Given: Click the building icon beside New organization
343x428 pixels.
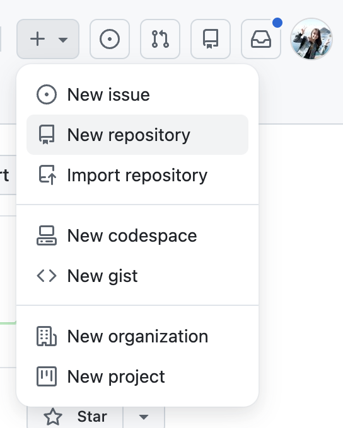Looking at the screenshot, I should point(47,336).
